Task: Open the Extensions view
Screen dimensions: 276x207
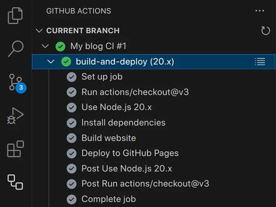Action: pos(15,149)
